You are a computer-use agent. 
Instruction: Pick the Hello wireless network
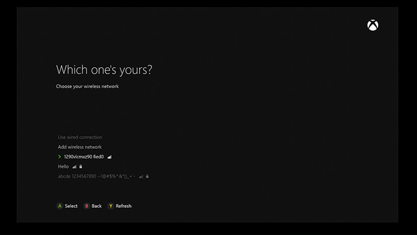pyautogui.click(x=63, y=167)
